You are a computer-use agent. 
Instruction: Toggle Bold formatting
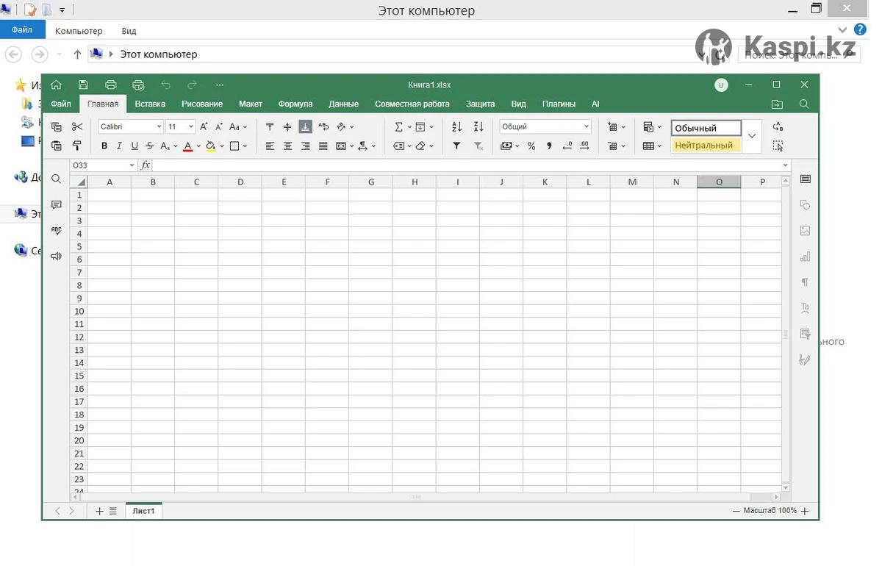click(104, 146)
